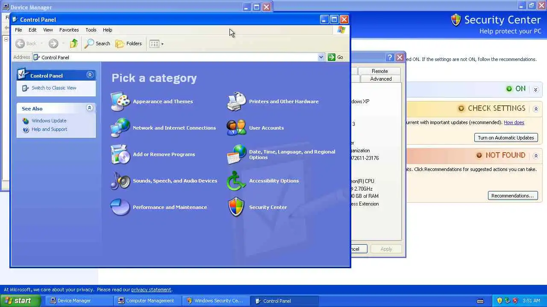
Task: Open the Windows Update link
Action: click(49, 121)
